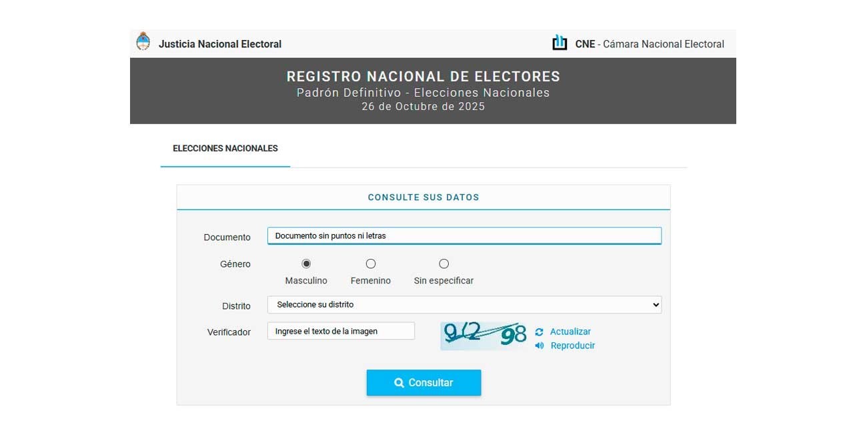
Task: Click inside the Documento input field
Action: (x=464, y=236)
